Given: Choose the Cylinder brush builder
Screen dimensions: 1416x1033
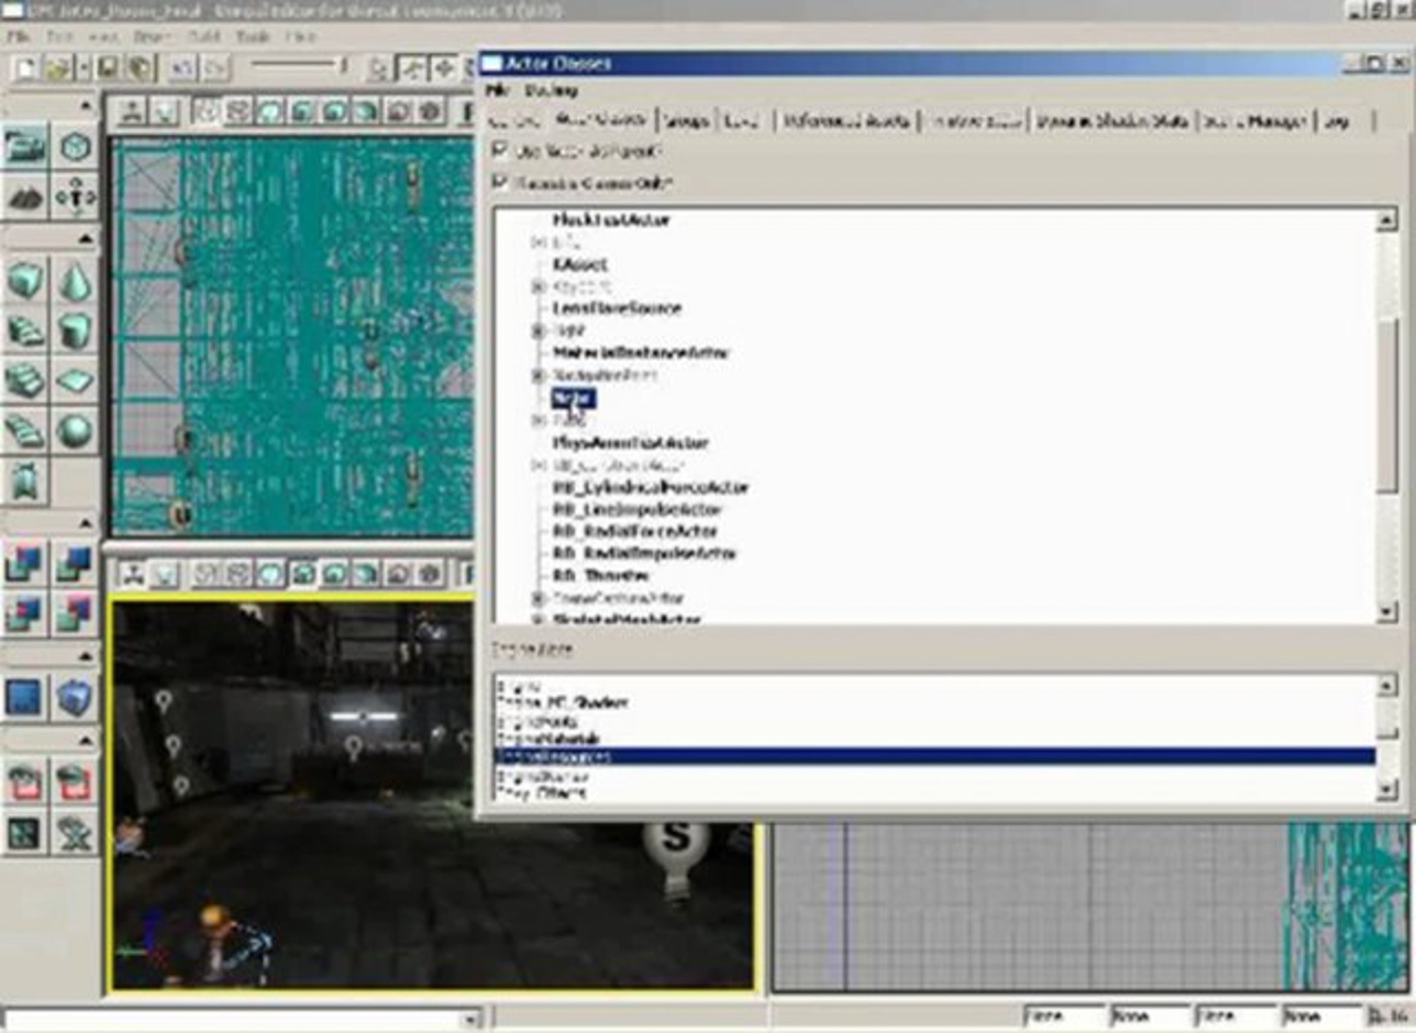Looking at the screenshot, I should (76, 330).
